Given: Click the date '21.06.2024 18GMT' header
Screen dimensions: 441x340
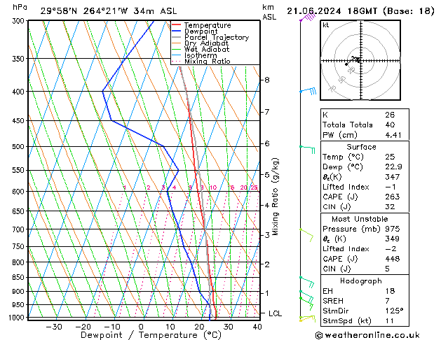Looking at the screenshot, I should pos(332,11).
